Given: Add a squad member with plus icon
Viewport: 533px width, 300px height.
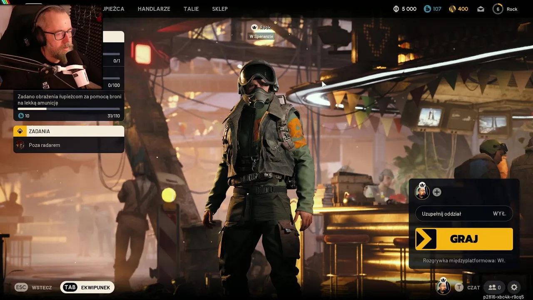Looking at the screenshot, I should click(437, 192).
